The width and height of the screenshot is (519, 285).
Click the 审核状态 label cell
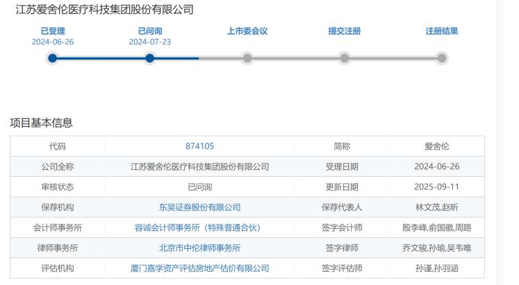tap(58, 187)
